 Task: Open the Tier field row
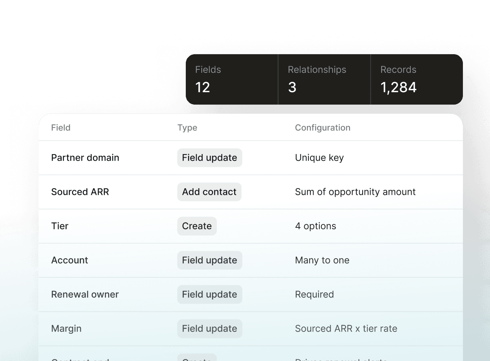pyautogui.click(x=251, y=226)
